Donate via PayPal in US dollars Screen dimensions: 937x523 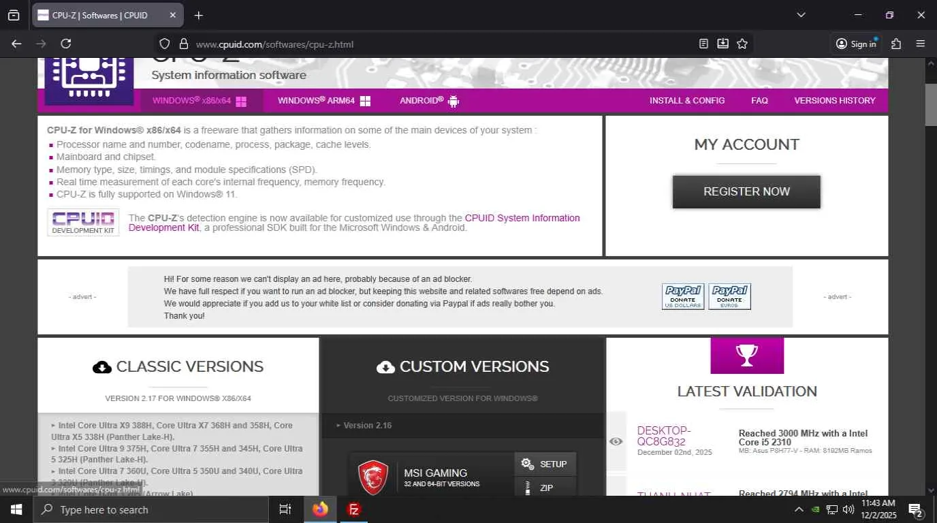[683, 296]
